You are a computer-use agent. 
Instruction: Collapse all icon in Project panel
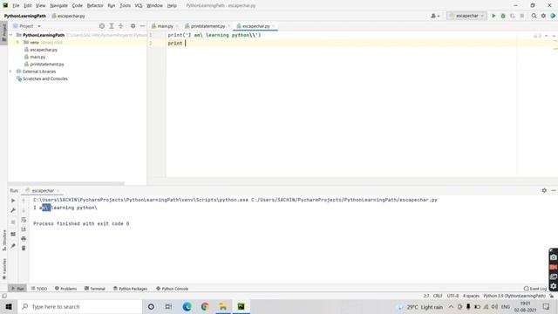(x=121, y=26)
